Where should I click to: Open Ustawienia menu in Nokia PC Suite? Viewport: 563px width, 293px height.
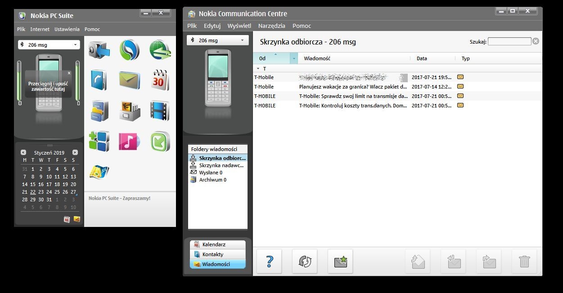[67, 29]
